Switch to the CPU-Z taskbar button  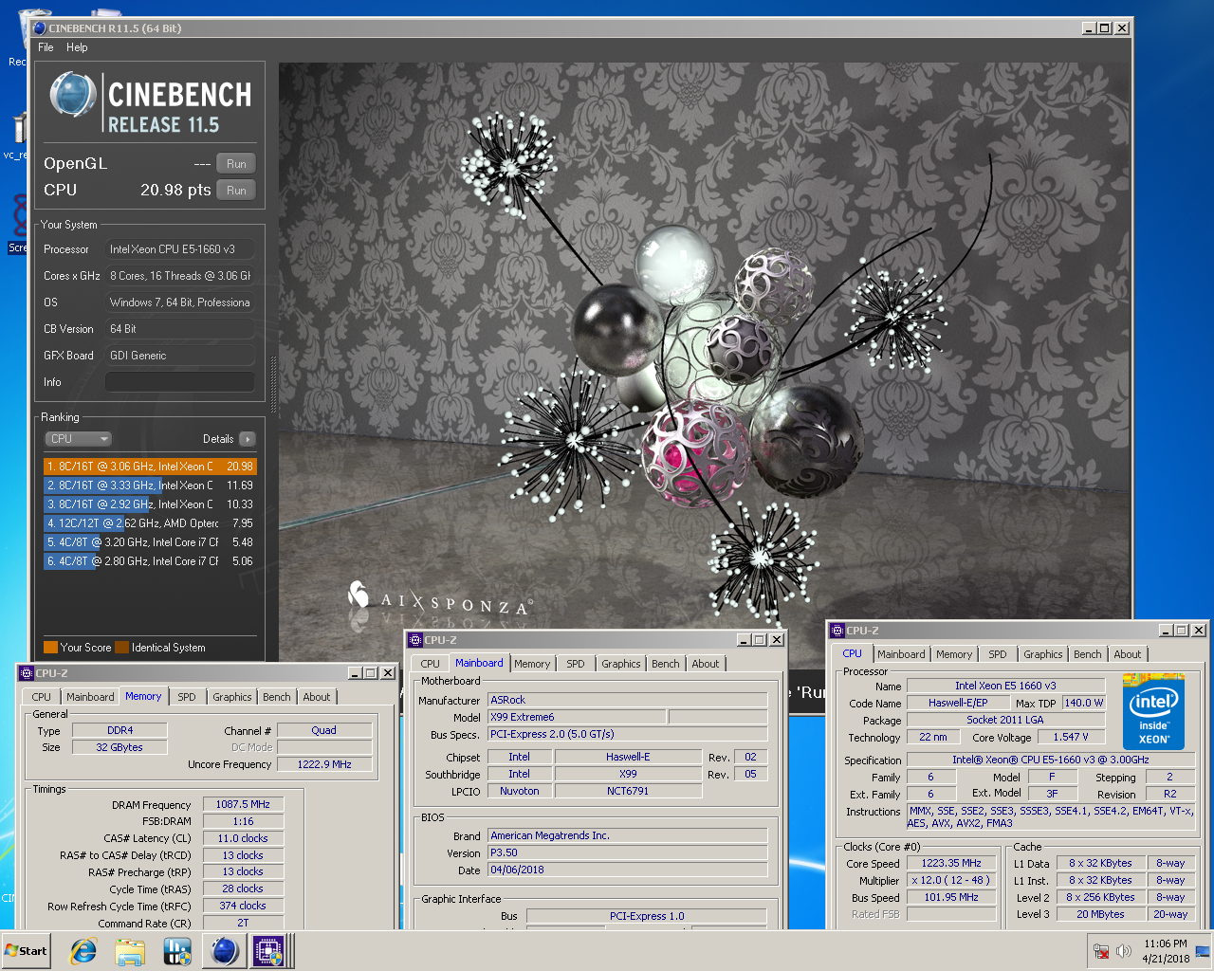click(x=269, y=951)
